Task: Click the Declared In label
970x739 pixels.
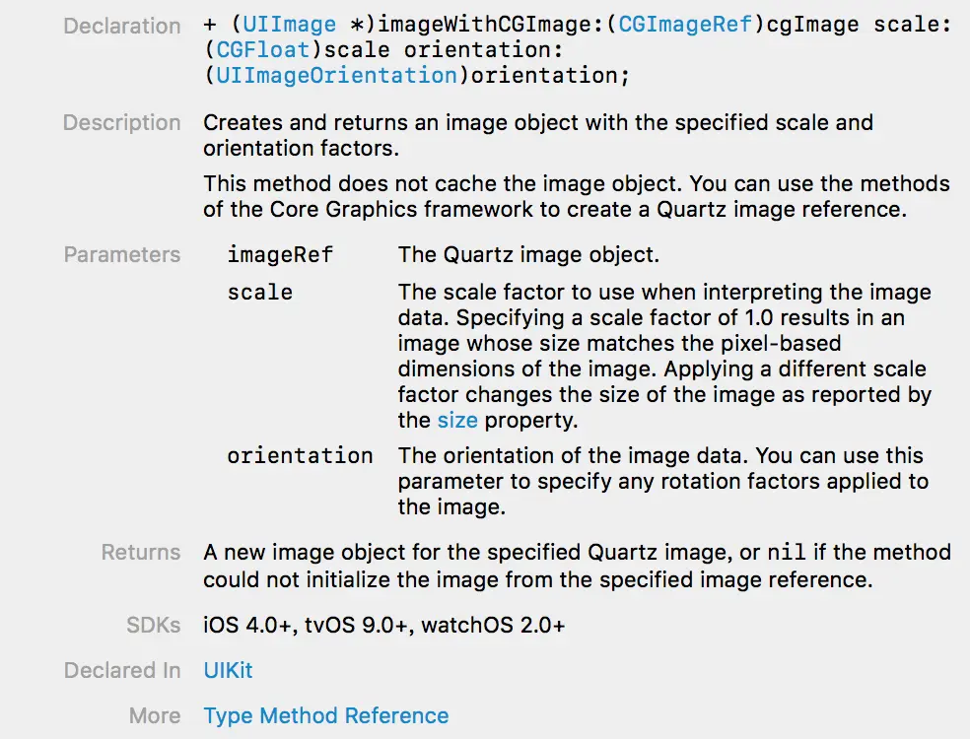Action: (x=122, y=670)
